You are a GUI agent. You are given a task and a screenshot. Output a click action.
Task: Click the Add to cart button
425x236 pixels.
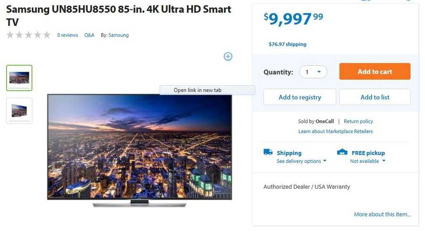click(x=375, y=72)
